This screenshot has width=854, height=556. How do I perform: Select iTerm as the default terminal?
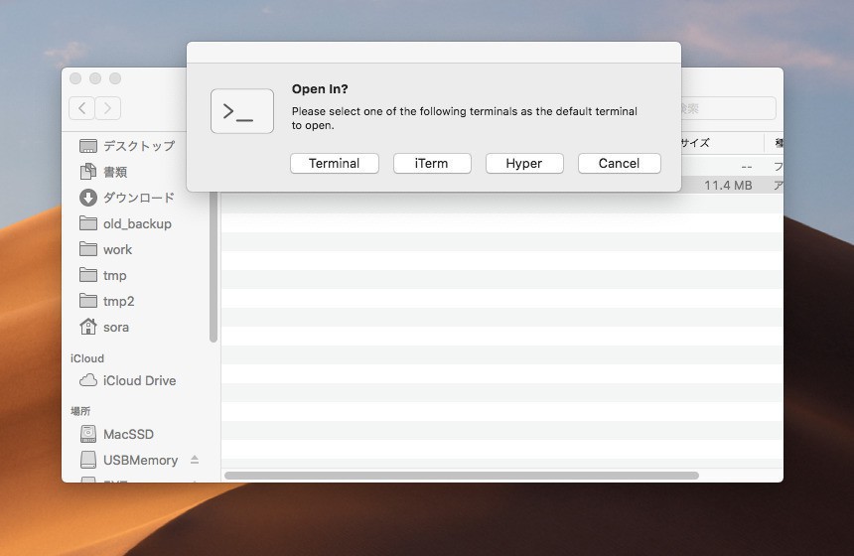[431, 164]
